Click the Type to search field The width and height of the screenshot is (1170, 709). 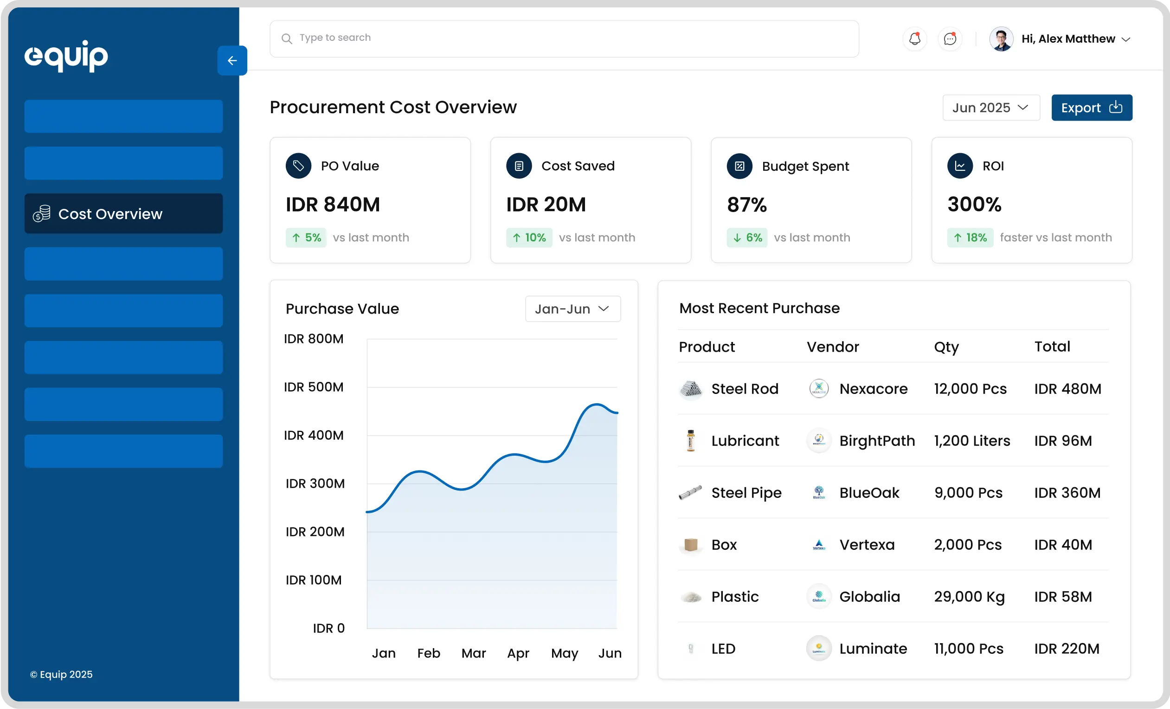point(564,38)
